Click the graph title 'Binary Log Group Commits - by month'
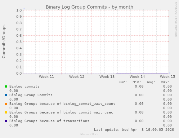This screenshot has height=138, width=179. pyautogui.click(x=89, y=7)
